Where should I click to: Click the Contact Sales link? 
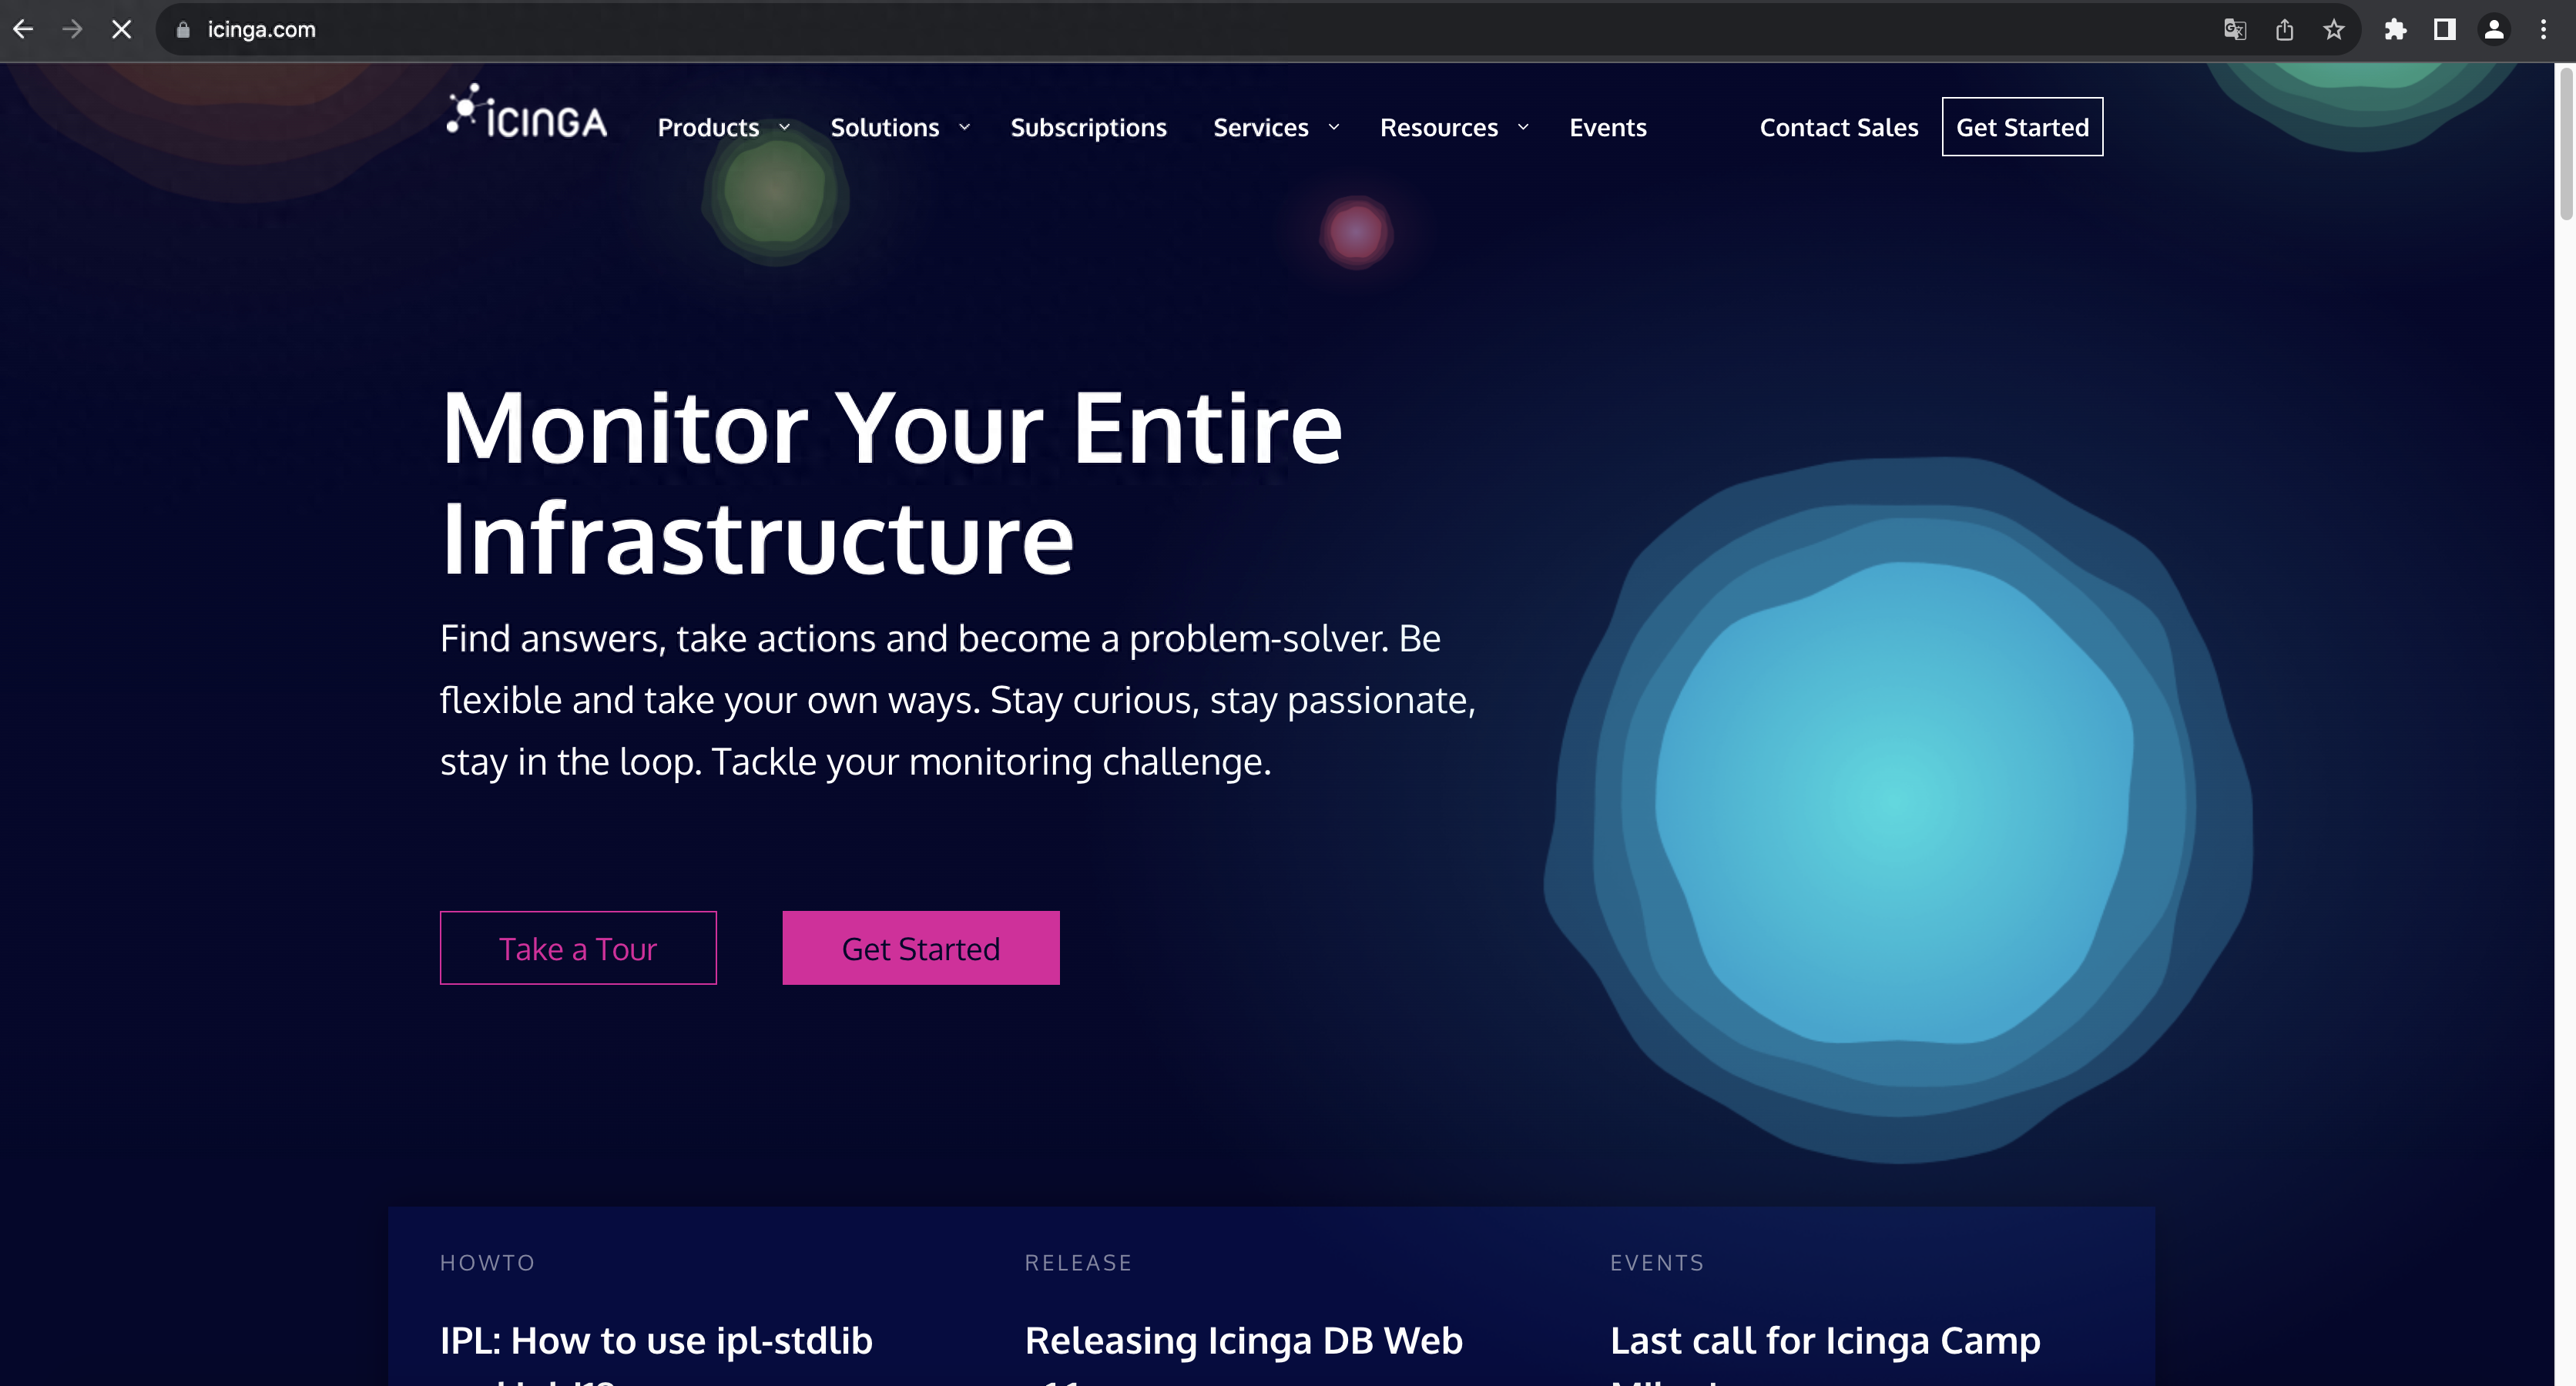tap(1839, 126)
